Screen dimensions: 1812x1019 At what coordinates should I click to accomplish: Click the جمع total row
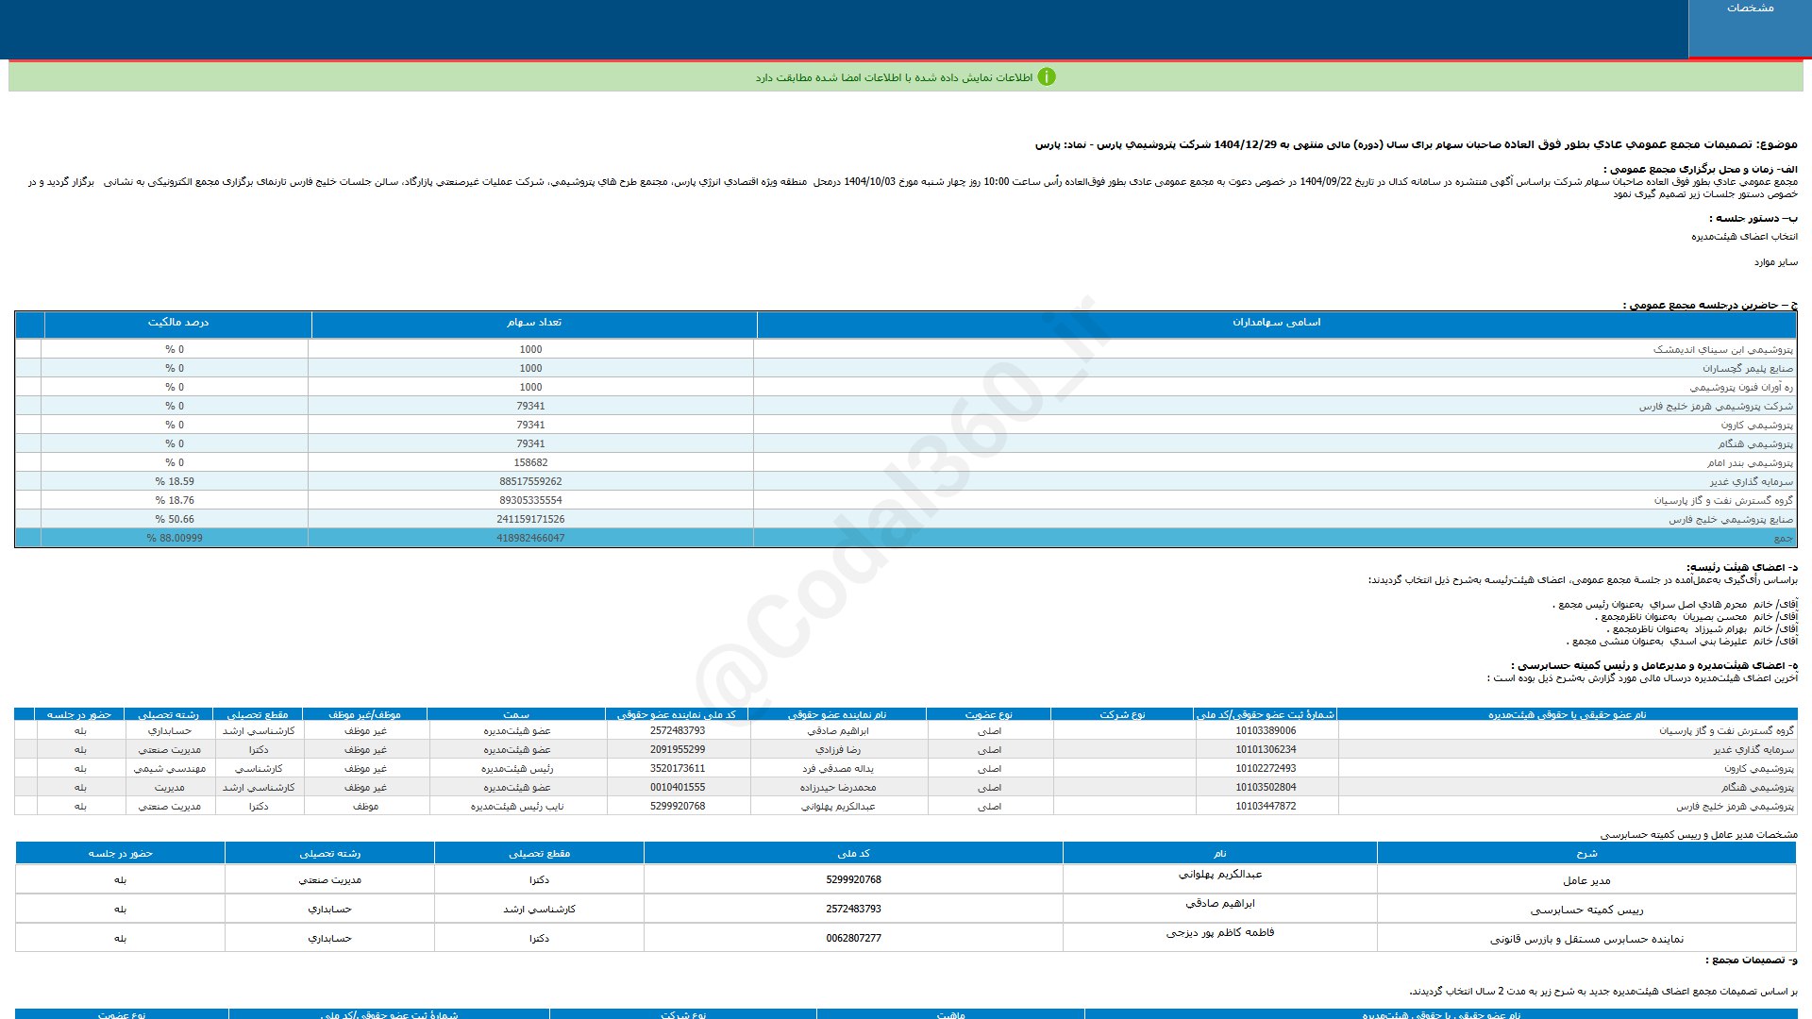pos(1782,539)
